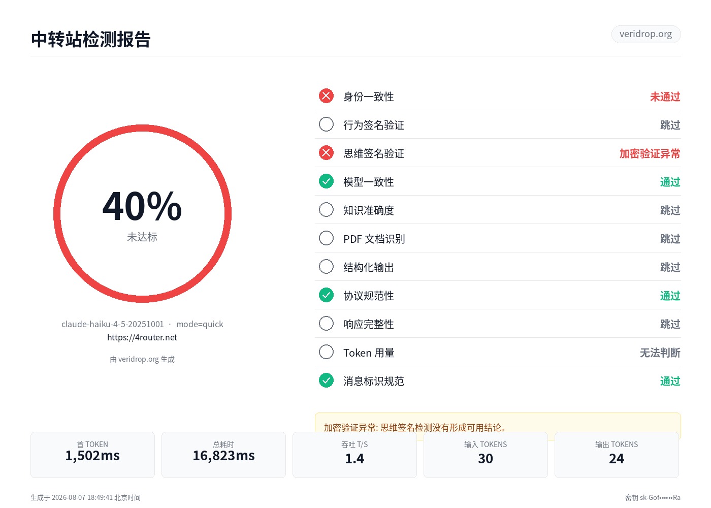The width and height of the screenshot is (711, 508).
Task: Click the green check icon beside 消息标识规范
Action: (x=326, y=380)
